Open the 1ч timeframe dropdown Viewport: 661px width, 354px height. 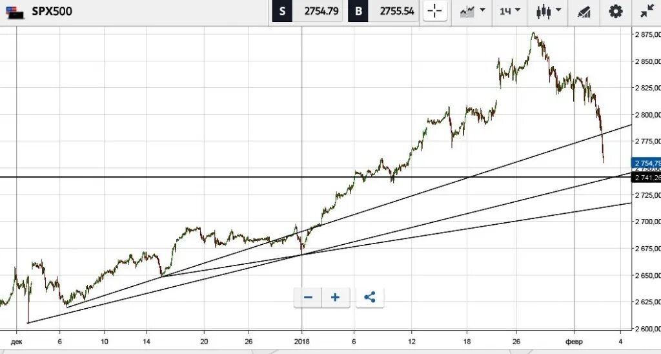point(510,11)
